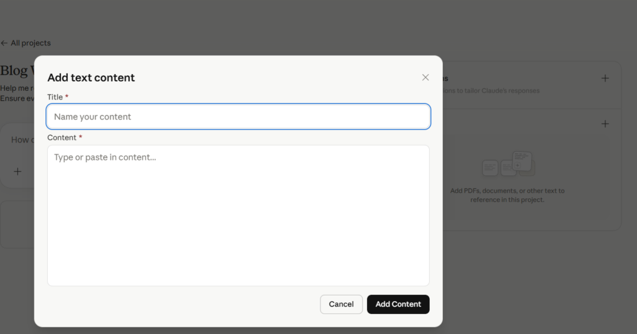Screen dimensions: 637x334
Task: Click the plus icon in the chat box
Action: [x=17, y=171]
